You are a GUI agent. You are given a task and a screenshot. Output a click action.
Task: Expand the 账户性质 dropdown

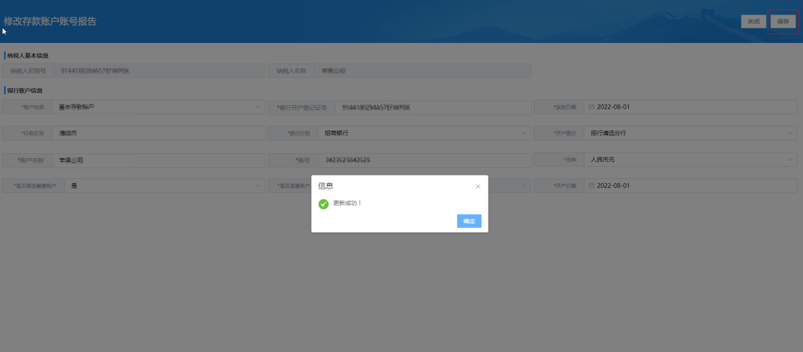258,107
